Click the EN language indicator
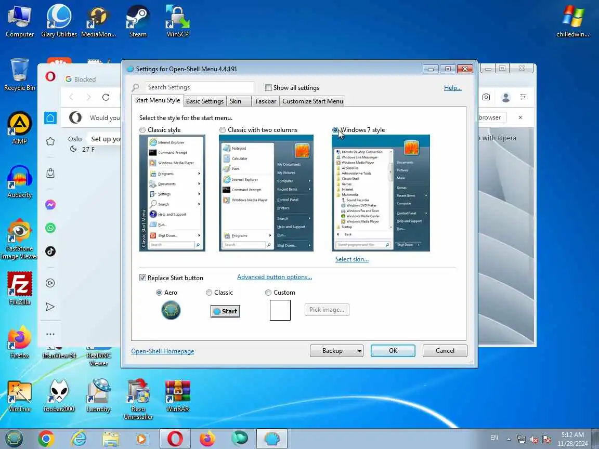 tap(494, 438)
